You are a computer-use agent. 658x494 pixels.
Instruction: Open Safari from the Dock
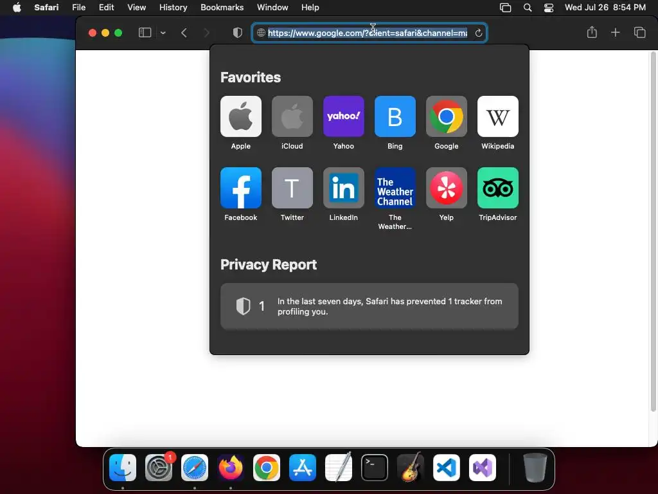click(x=195, y=468)
